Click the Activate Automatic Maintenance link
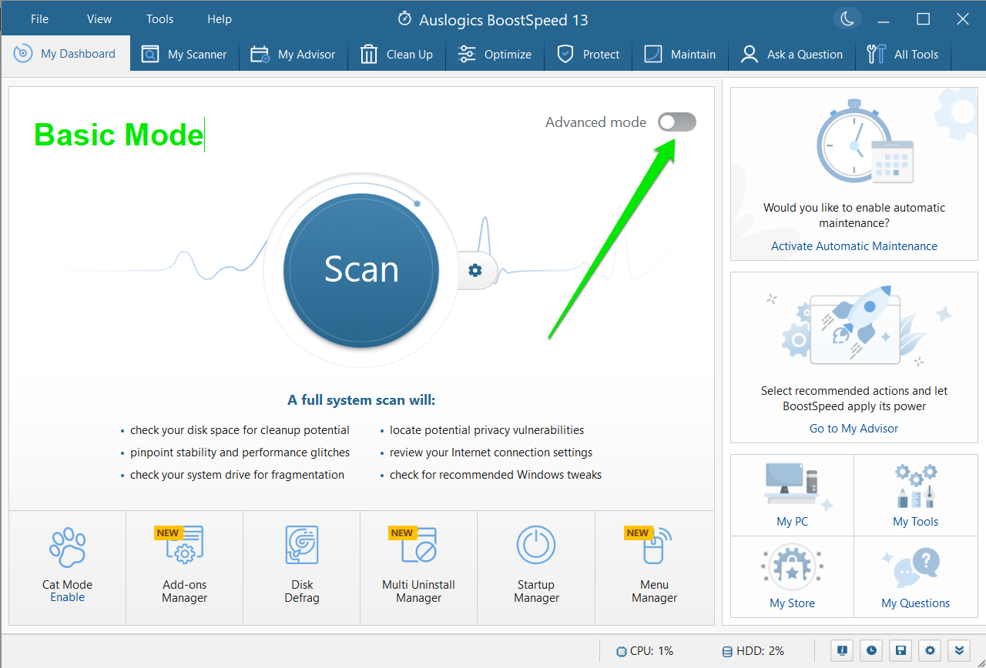 coord(854,246)
